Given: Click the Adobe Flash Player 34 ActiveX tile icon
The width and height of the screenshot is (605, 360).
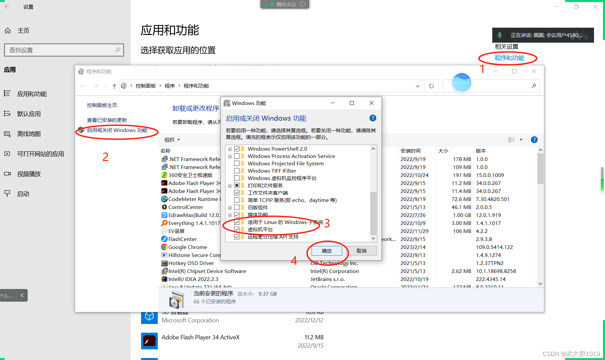Looking at the screenshot, I should (x=149, y=341).
